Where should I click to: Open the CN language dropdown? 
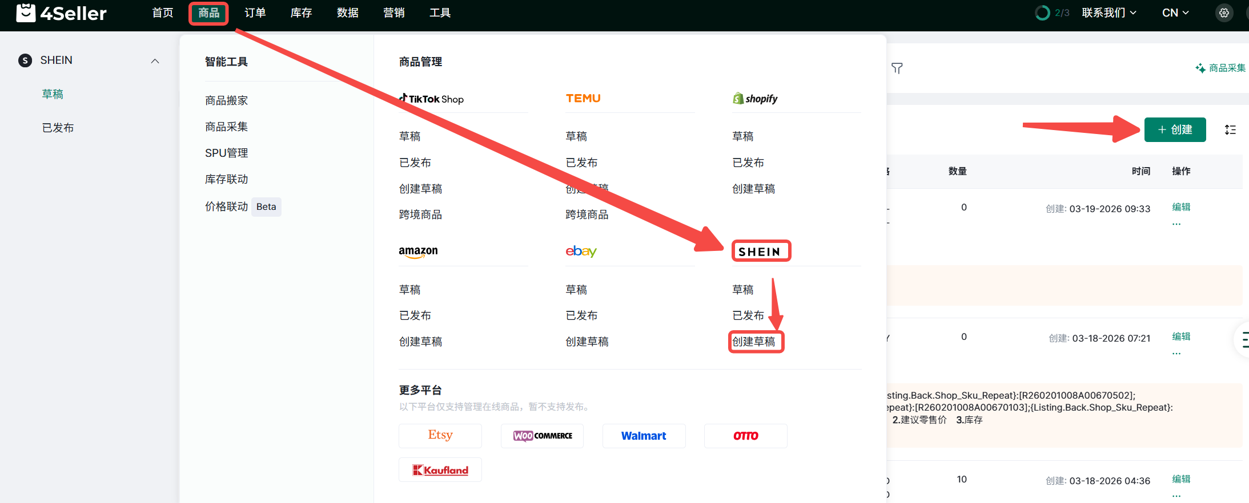(1175, 13)
